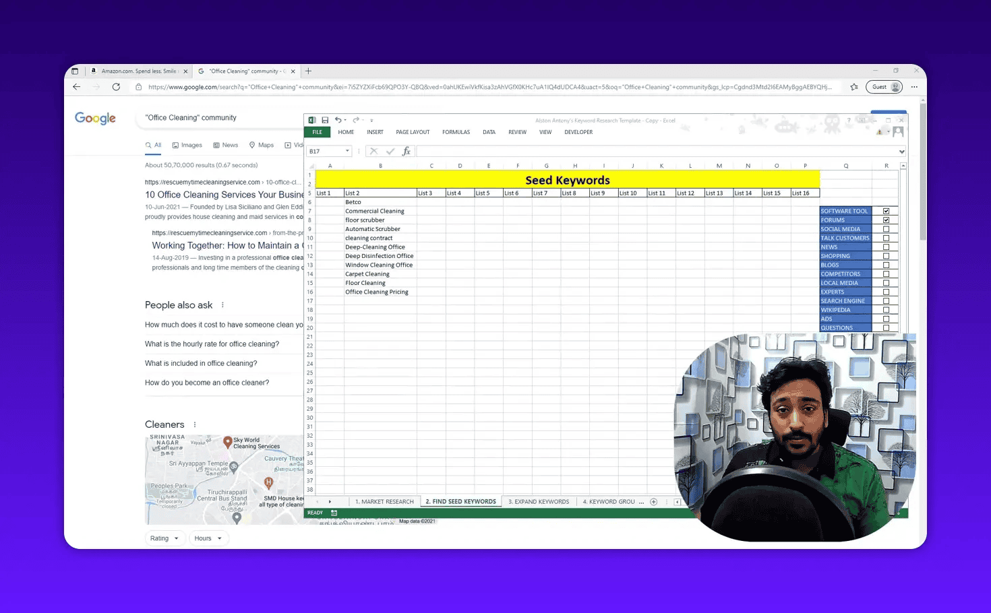Expand the Hours filter dropdown
Screen dimensions: 991x613
208,538
